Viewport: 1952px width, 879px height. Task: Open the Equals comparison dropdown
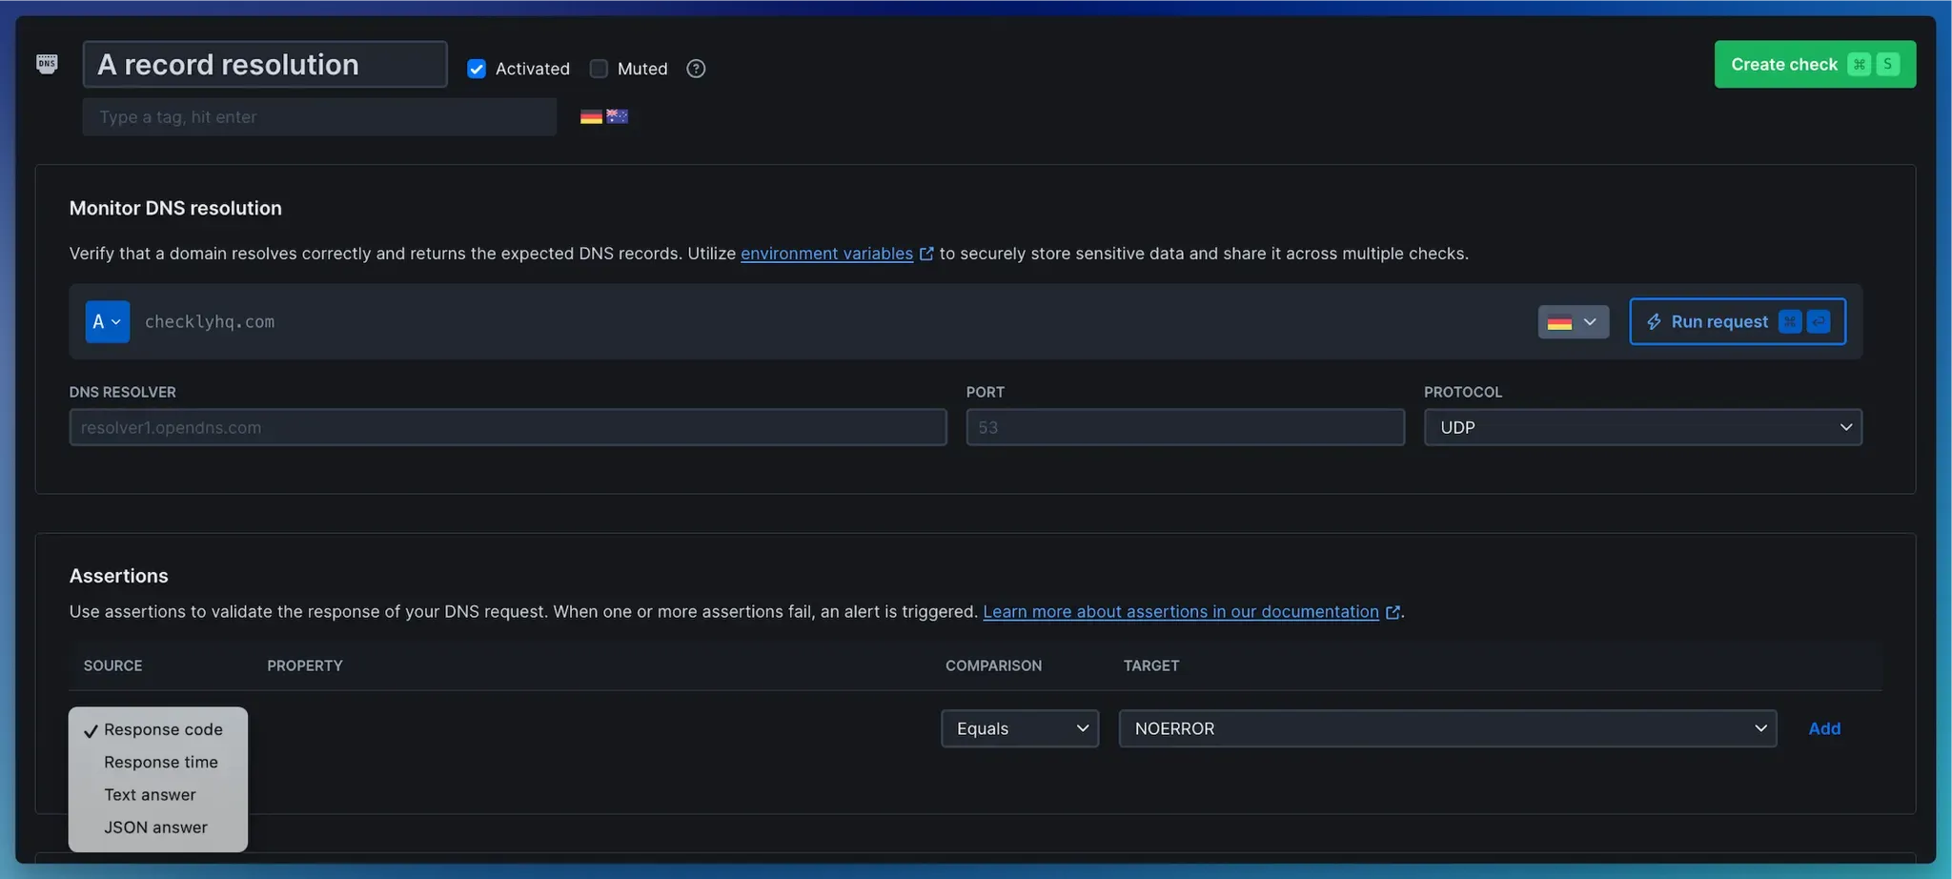[1019, 728]
